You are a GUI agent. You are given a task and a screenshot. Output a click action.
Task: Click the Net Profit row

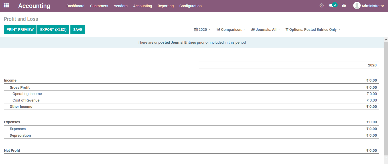(x=191, y=151)
